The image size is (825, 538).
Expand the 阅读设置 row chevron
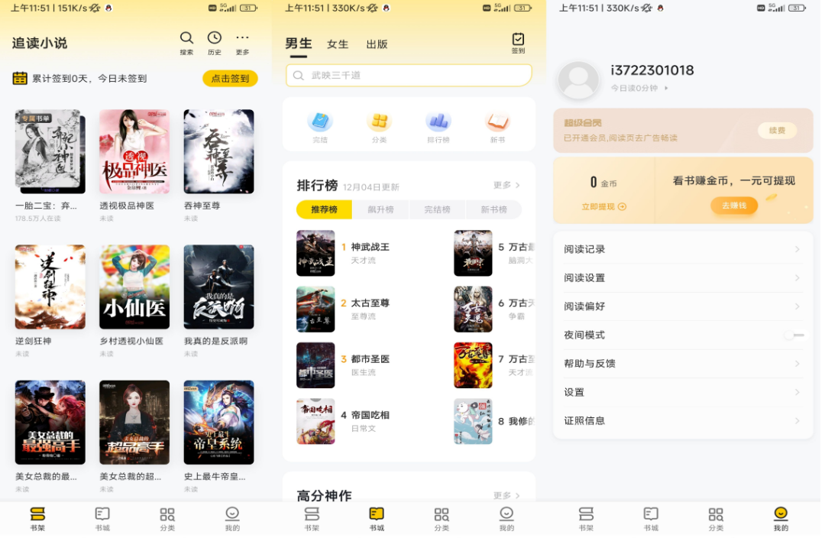click(797, 278)
